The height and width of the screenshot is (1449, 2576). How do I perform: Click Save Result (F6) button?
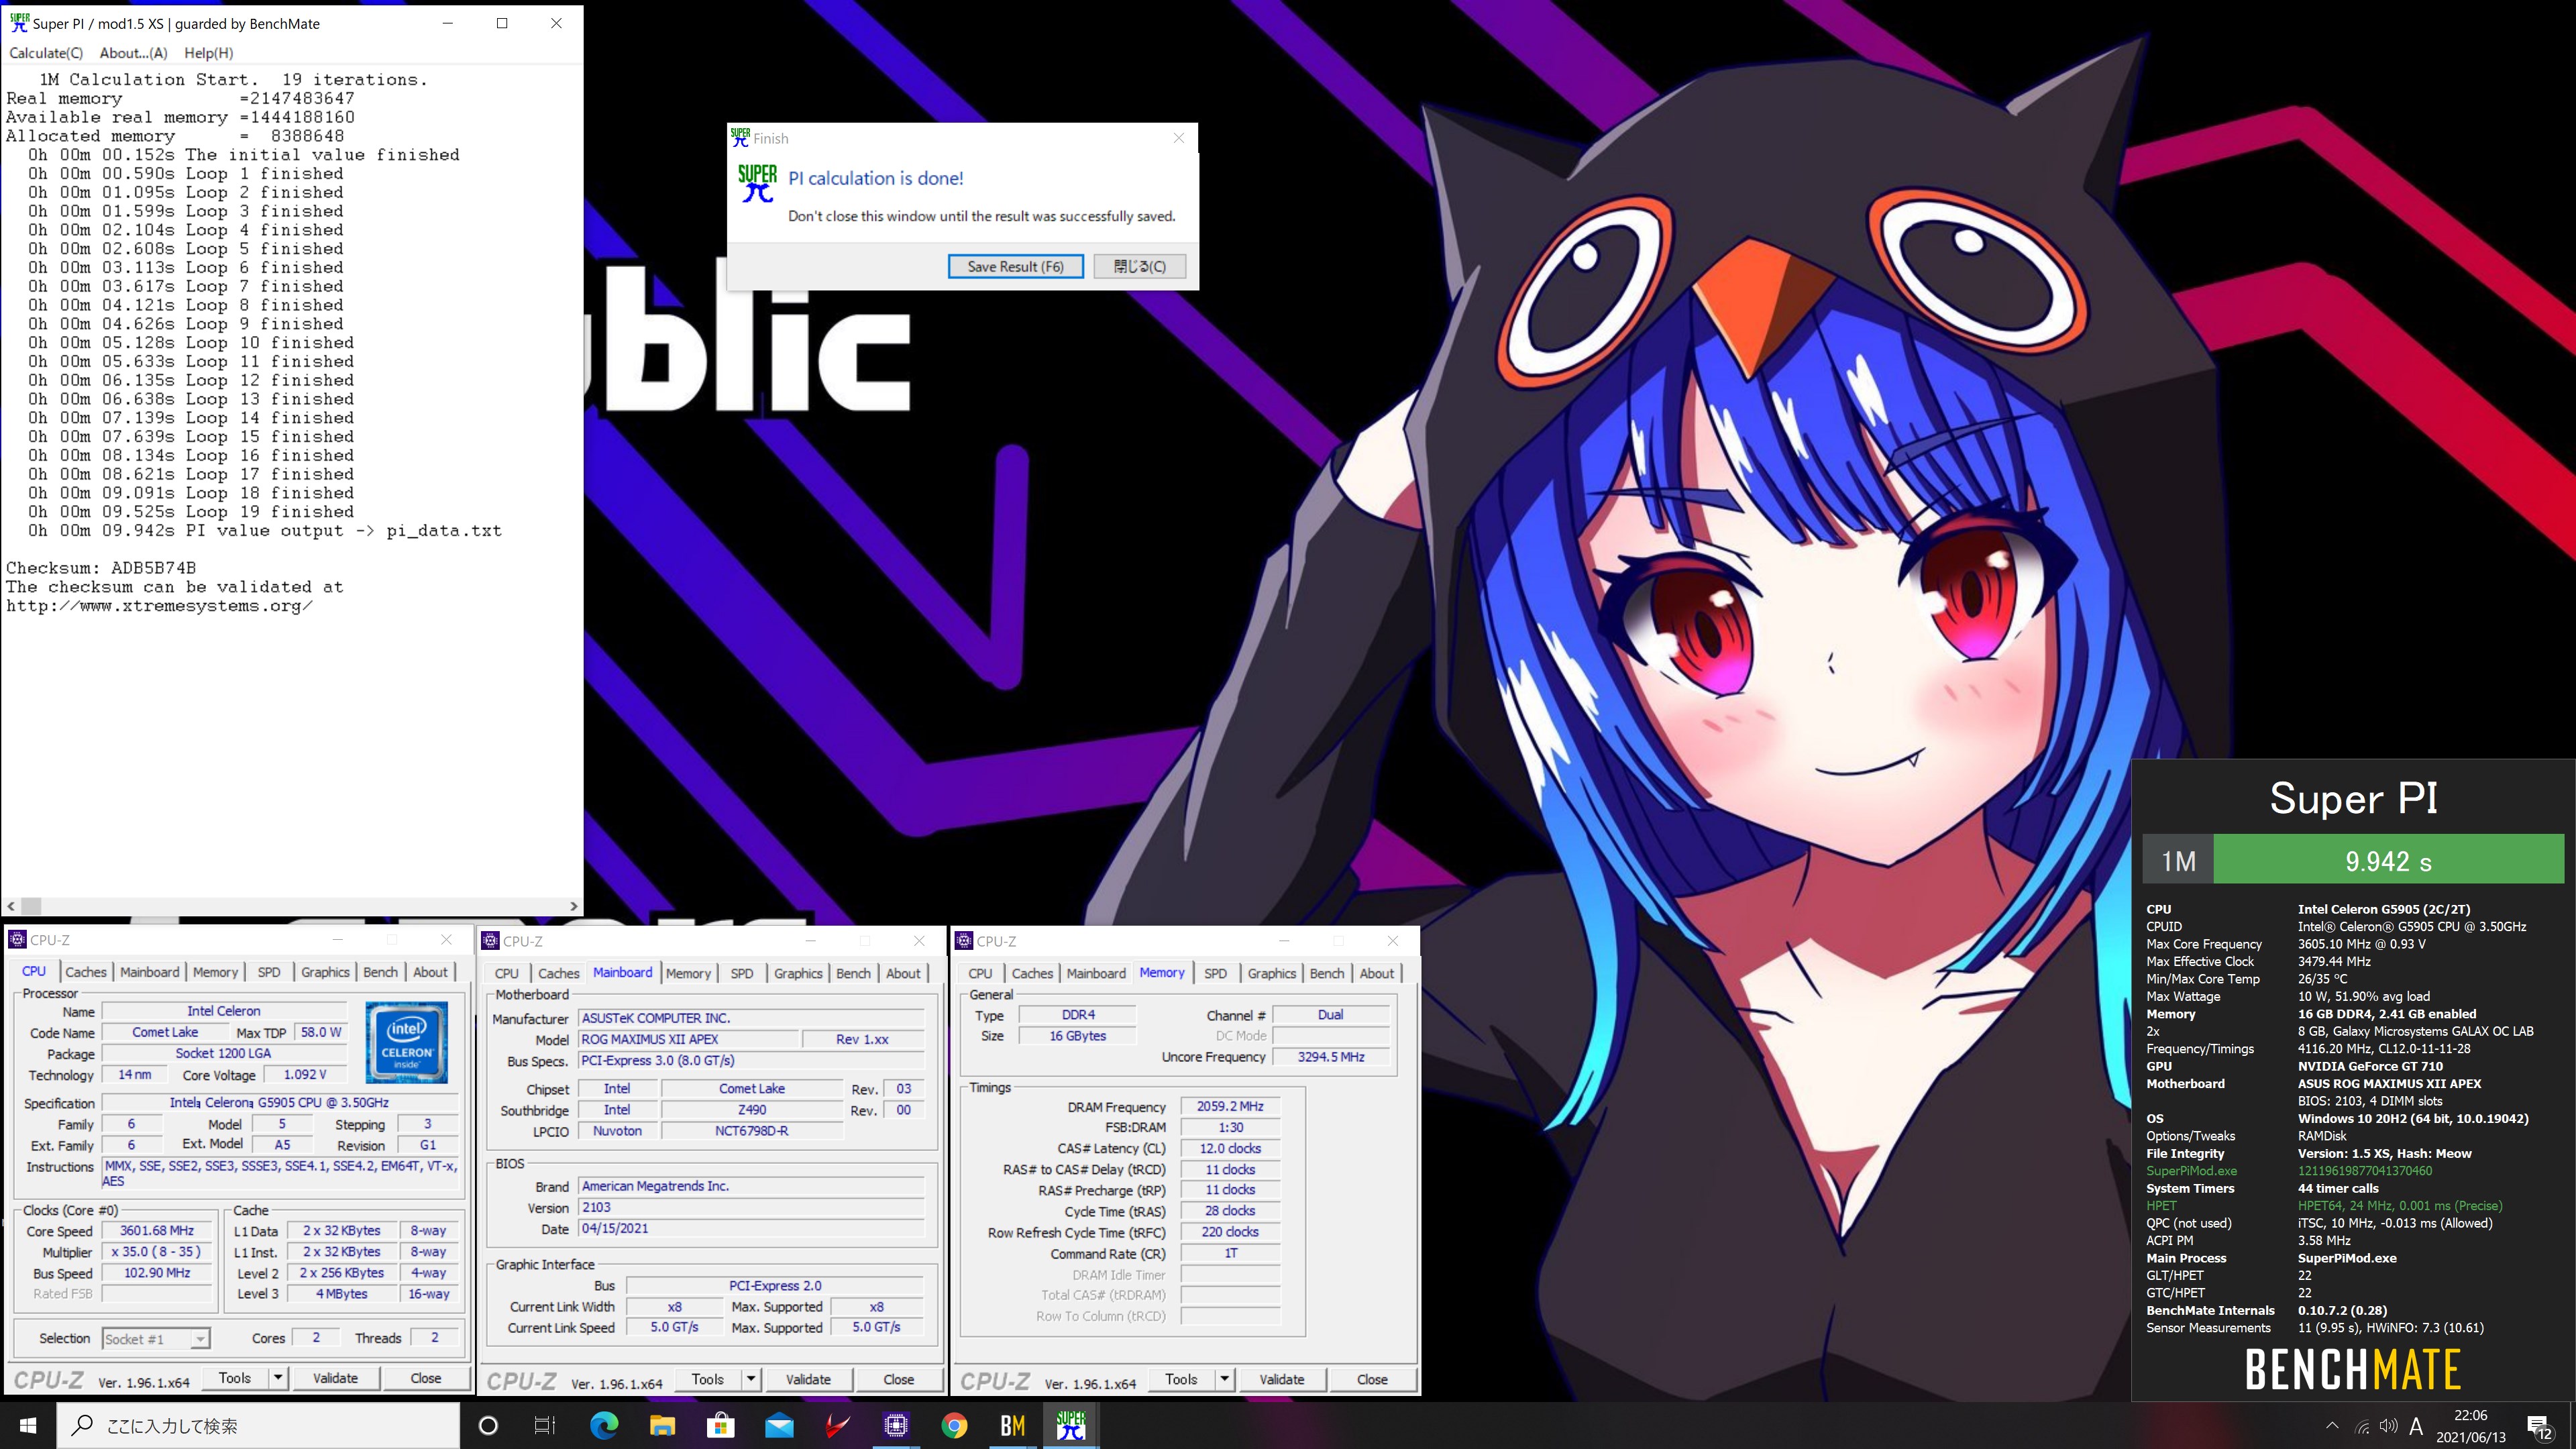[x=1015, y=266]
